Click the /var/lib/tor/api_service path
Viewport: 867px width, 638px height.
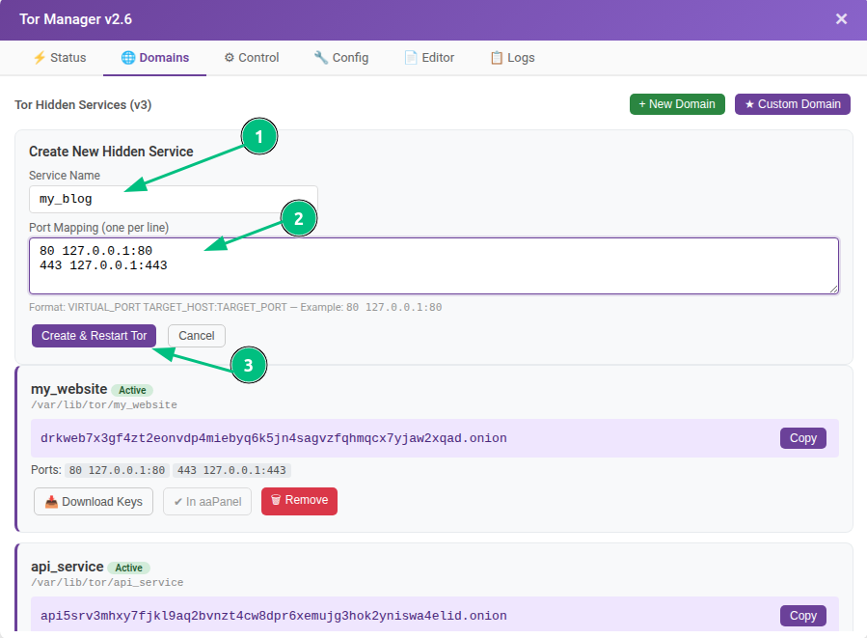point(107,583)
